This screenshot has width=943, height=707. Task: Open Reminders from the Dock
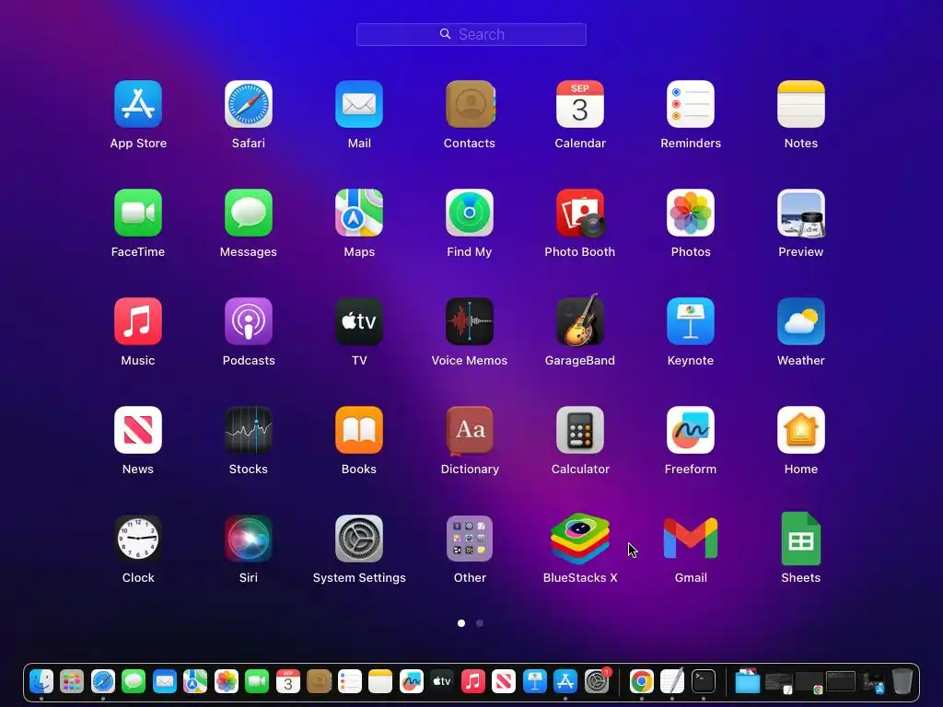pos(349,682)
